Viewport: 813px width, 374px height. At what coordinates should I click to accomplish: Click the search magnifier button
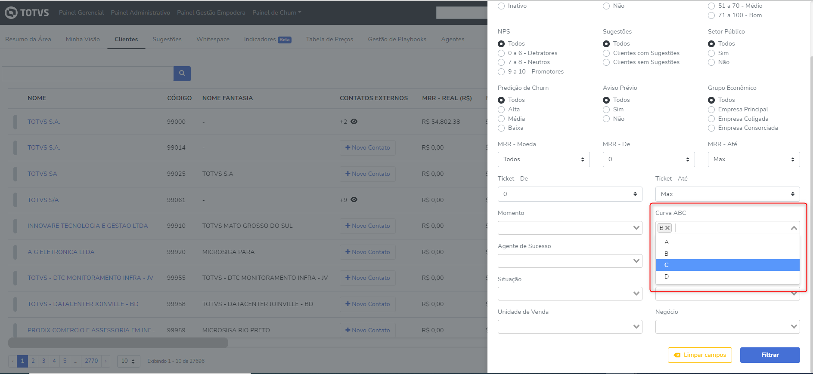pyautogui.click(x=182, y=74)
